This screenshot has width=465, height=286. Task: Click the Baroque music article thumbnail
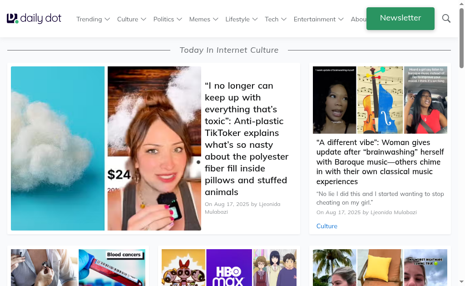tap(380, 100)
